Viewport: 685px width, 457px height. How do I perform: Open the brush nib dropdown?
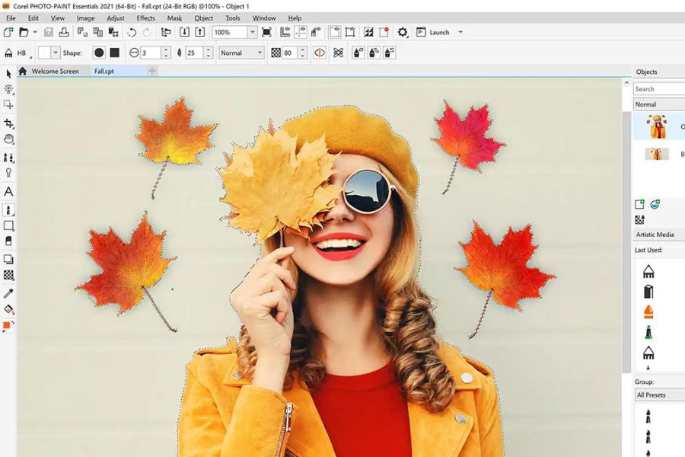pyautogui.click(x=56, y=53)
